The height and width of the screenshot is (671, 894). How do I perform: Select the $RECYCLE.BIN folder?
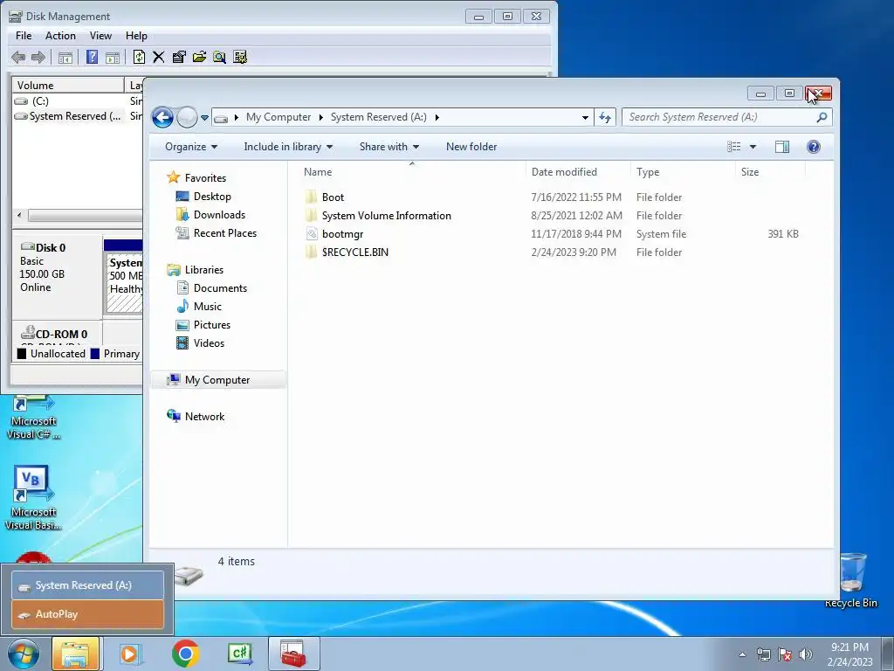[347, 252]
